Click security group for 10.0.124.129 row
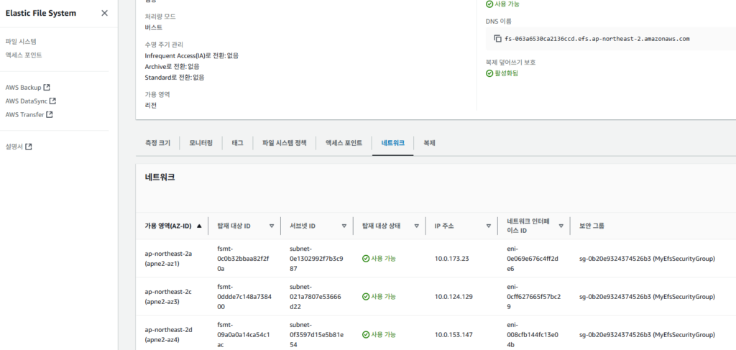This screenshot has width=736, height=350. pos(648,297)
